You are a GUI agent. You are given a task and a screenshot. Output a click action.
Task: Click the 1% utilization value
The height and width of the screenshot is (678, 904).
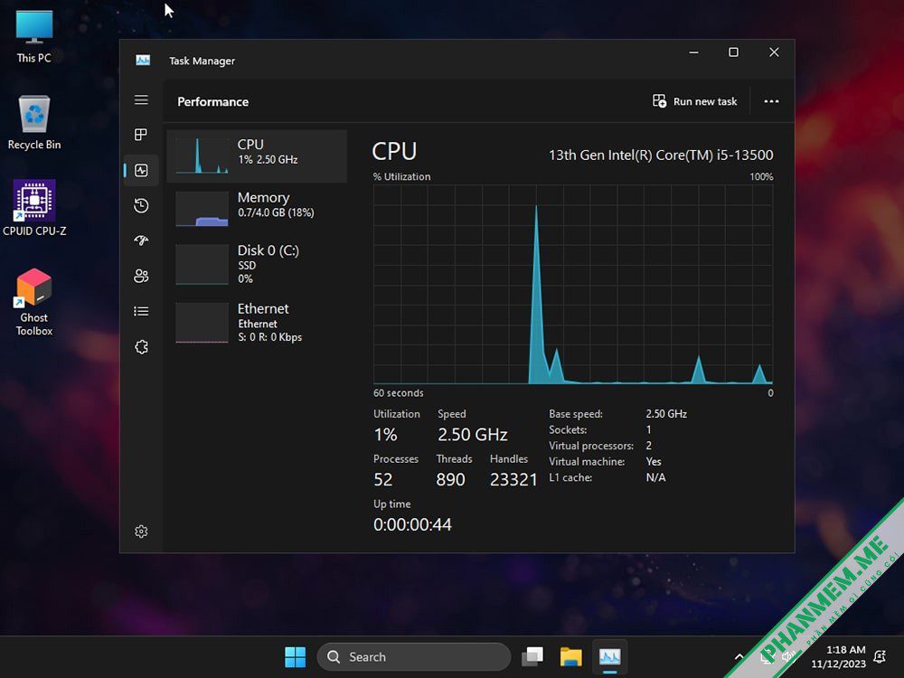click(x=385, y=435)
